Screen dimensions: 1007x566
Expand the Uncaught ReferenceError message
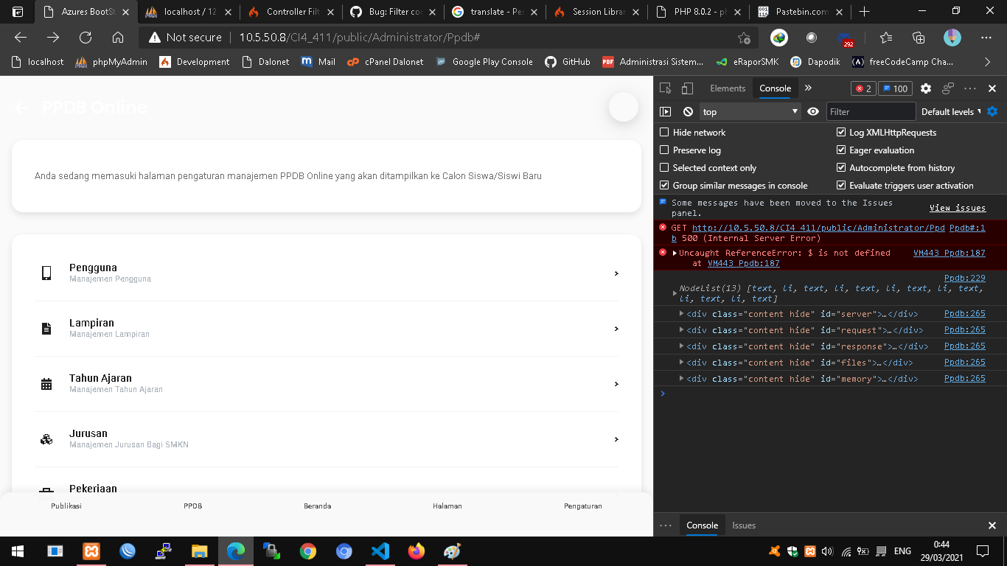pyautogui.click(x=675, y=253)
